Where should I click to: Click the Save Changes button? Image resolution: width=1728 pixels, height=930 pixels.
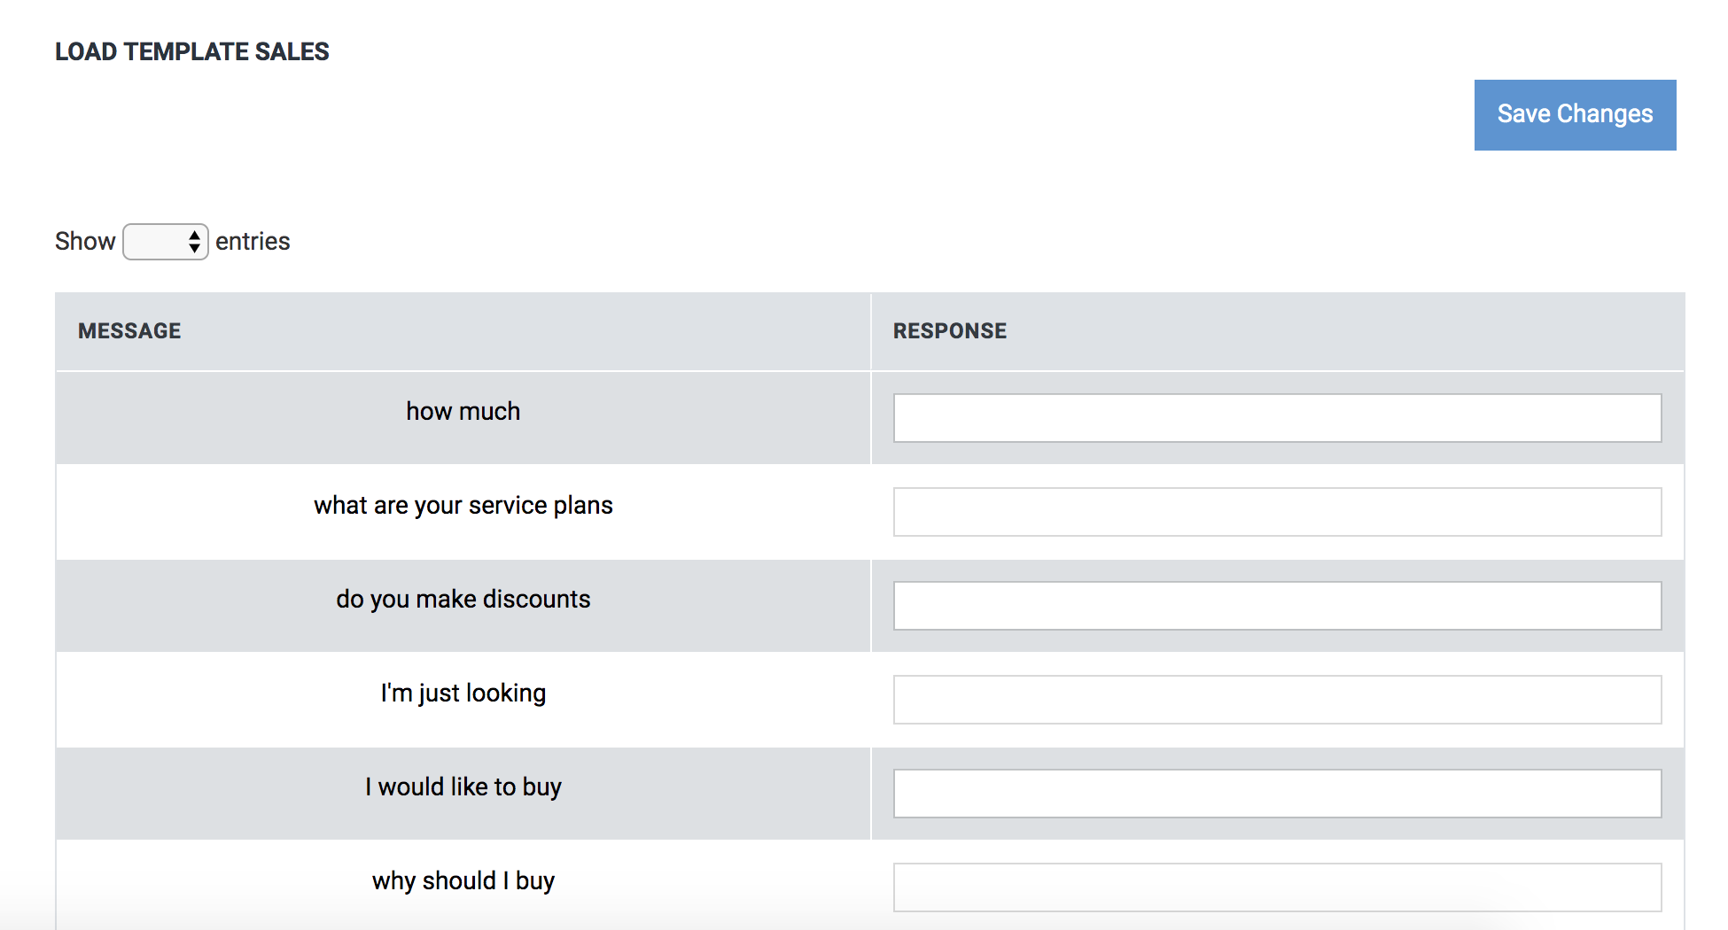pyautogui.click(x=1575, y=115)
